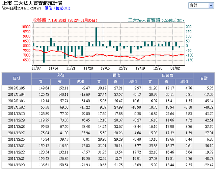This screenshot has height=169, width=216.
Task: Click the 合計 column header in table
Action: tap(204, 78)
